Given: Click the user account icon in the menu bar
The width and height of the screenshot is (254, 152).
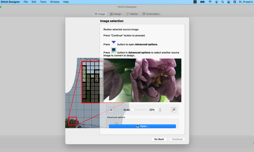Looking at the screenshot, I should [217, 2].
